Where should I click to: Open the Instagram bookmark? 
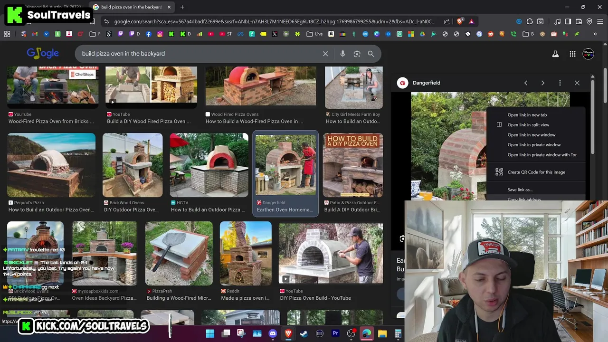click(160, 34)
